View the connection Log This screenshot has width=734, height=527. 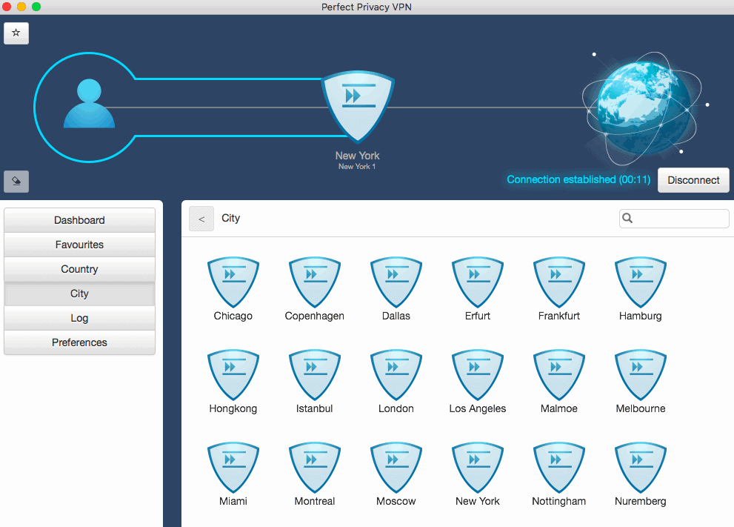(x=79, y=318)
